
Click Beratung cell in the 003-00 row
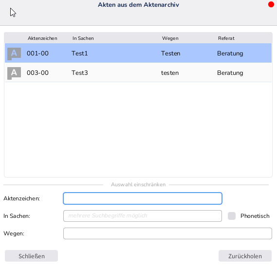(x=230, y=73)
